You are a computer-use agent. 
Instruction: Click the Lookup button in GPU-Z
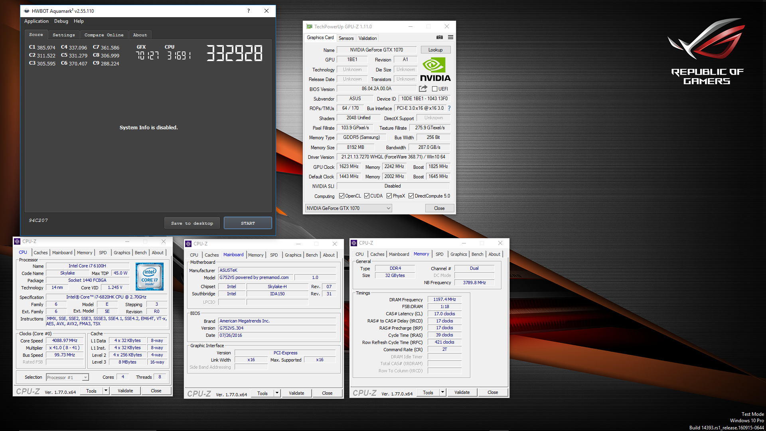[435, 50]
